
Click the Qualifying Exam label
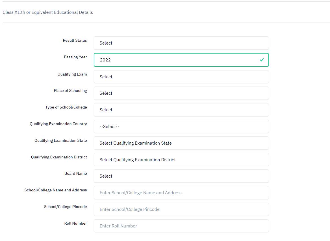pyautogui.click(x=72, y=74)
